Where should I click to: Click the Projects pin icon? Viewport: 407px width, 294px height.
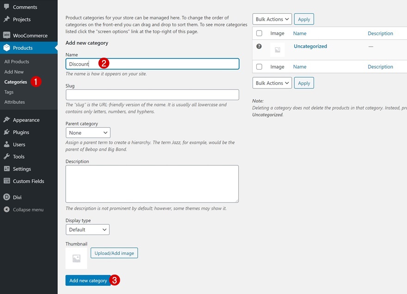click(6, 19)
